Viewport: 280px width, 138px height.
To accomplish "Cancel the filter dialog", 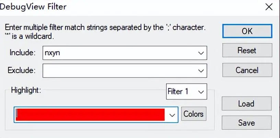I will pyautogui.click(x=247, y=70).
